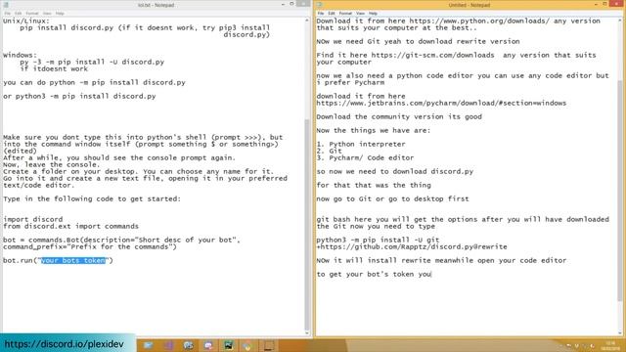Click scroll-up arrow in Untitled Notepad
626x352 pixels.
620,21
